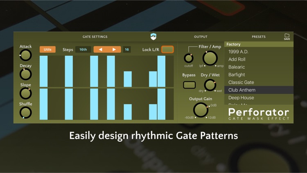This screenshot has height=173, width=307.
Task: Click the Shuffle knob
Action: click(26, 113)
